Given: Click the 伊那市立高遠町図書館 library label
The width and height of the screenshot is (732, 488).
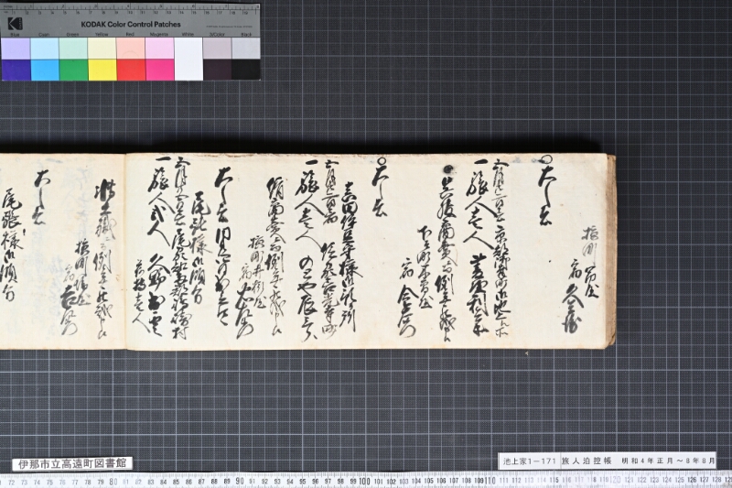Looking at the screenshot, I should coord(72,463).
